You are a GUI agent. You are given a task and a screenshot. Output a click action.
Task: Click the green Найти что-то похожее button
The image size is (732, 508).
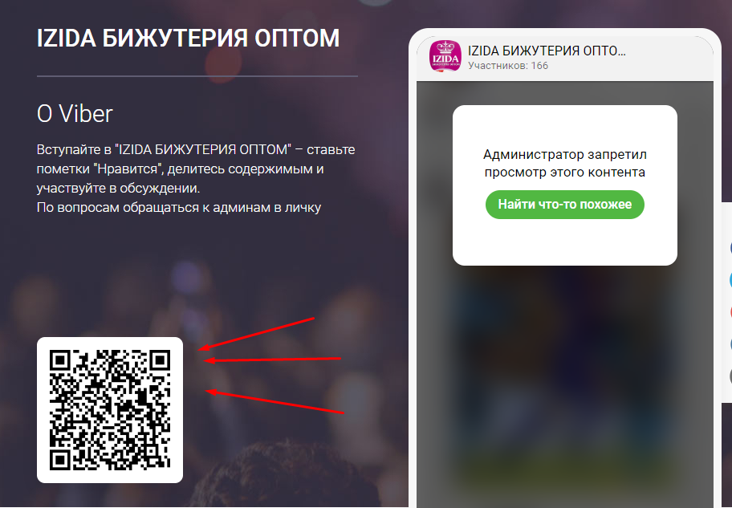tap(565, 205)
